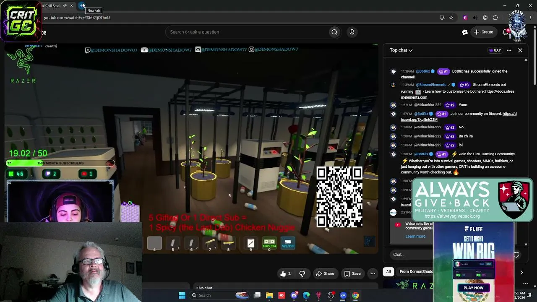Open the 0XP crown badge
537x302 pixels.
[495, 50]
